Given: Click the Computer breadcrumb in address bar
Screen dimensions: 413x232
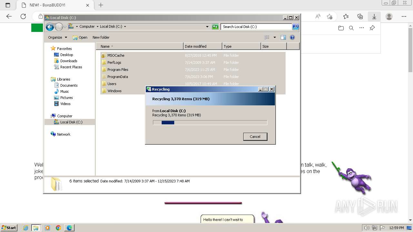Looking at the screenshot, I should point(87,26).
